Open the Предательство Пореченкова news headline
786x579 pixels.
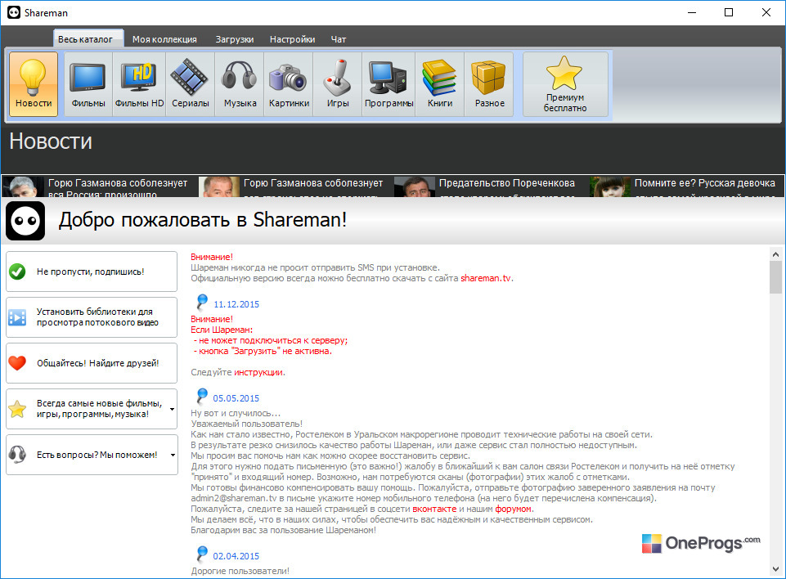(507, 183)
